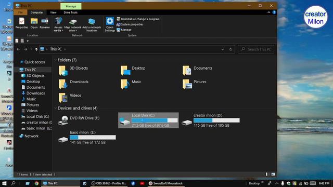333x187 pixels.
Task: Show hidden tray icons chevron
Action: pyautogui.click(x=277, y=183)
